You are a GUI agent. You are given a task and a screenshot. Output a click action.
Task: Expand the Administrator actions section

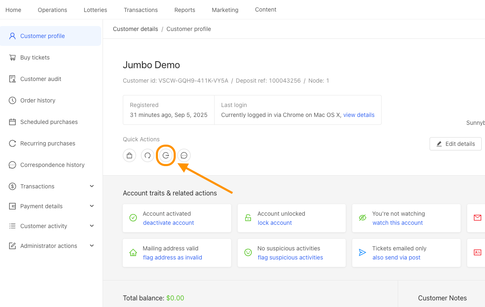point(51,246)
